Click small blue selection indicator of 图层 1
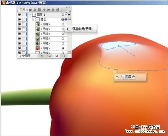Viewport: 168px width, 136px height. [66, 14]
